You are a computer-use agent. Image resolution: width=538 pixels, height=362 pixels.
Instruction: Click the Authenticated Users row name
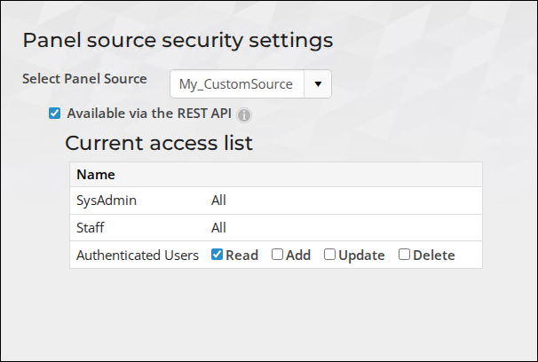[138, 255]
